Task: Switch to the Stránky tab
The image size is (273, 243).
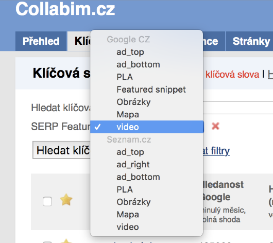Action: click(x=251, y=41)
